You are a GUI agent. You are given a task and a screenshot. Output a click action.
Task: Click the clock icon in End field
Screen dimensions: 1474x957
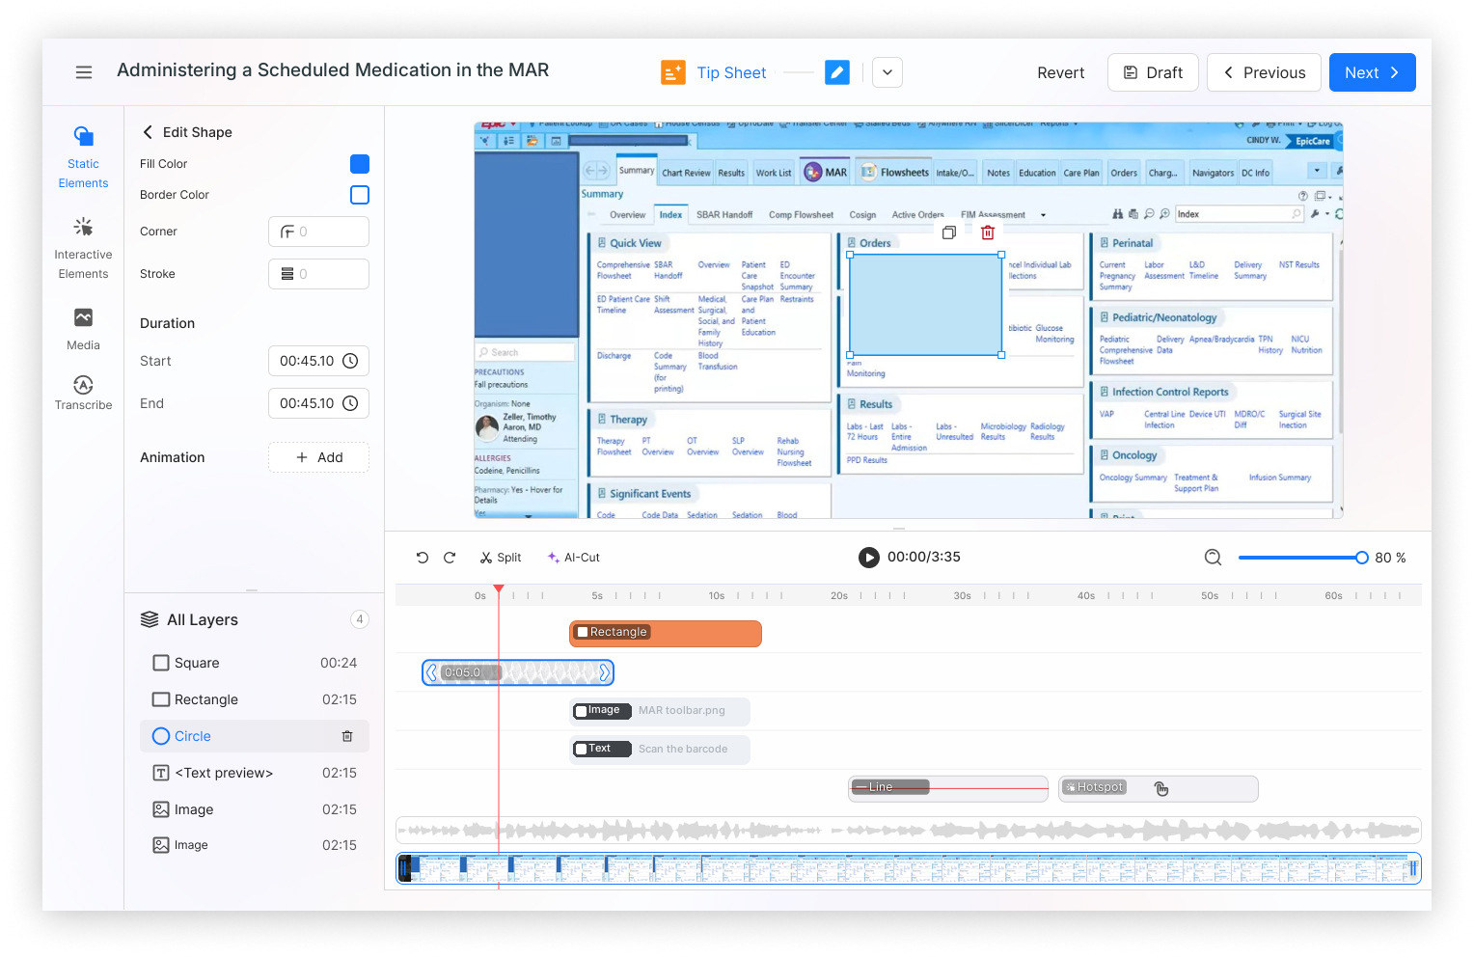tap(351, 403)
